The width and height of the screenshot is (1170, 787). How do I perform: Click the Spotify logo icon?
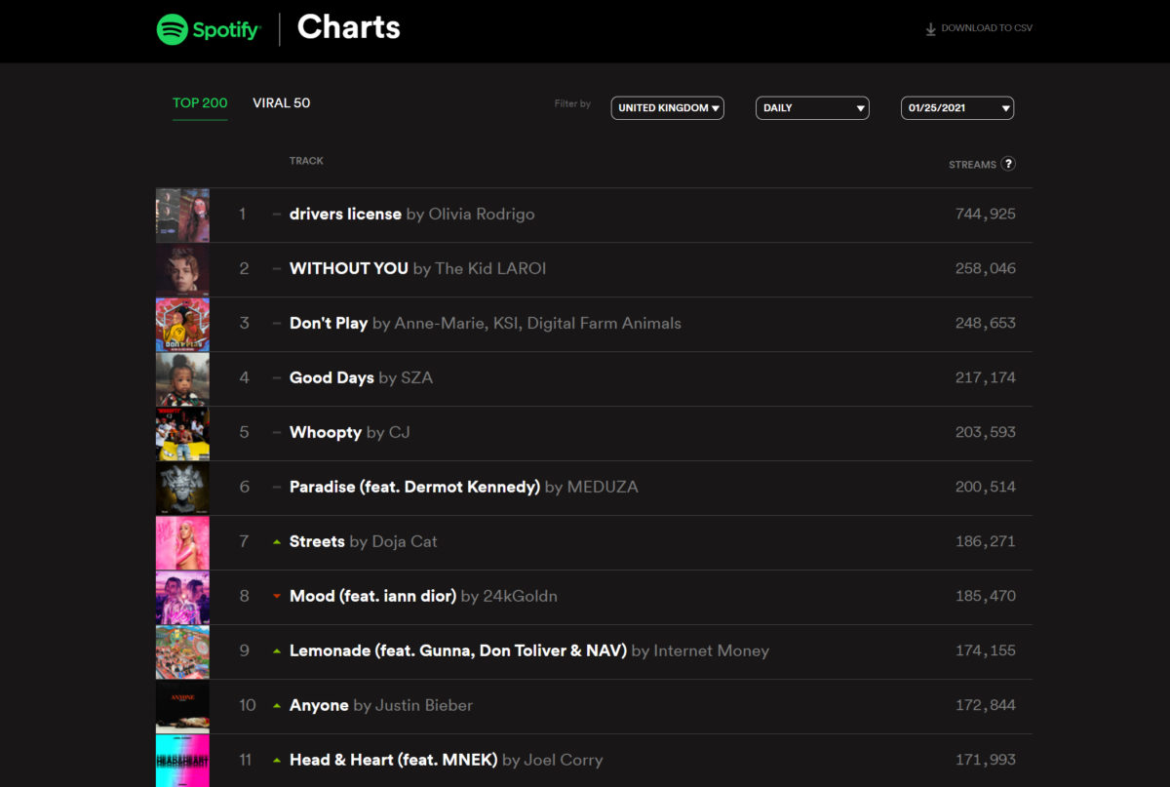click(x=173, y=29)
